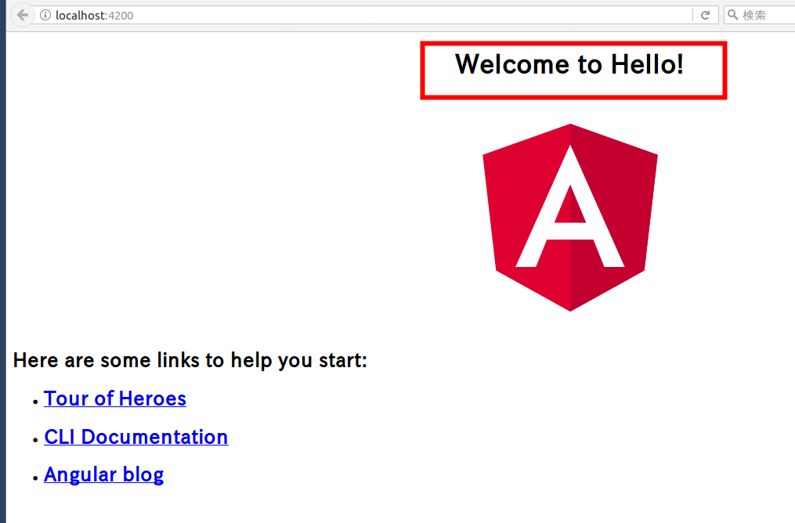Open the Angular blog link
The height and width of the screenshot is (523, 795).
pyautogui.click(x=104, y=475)
